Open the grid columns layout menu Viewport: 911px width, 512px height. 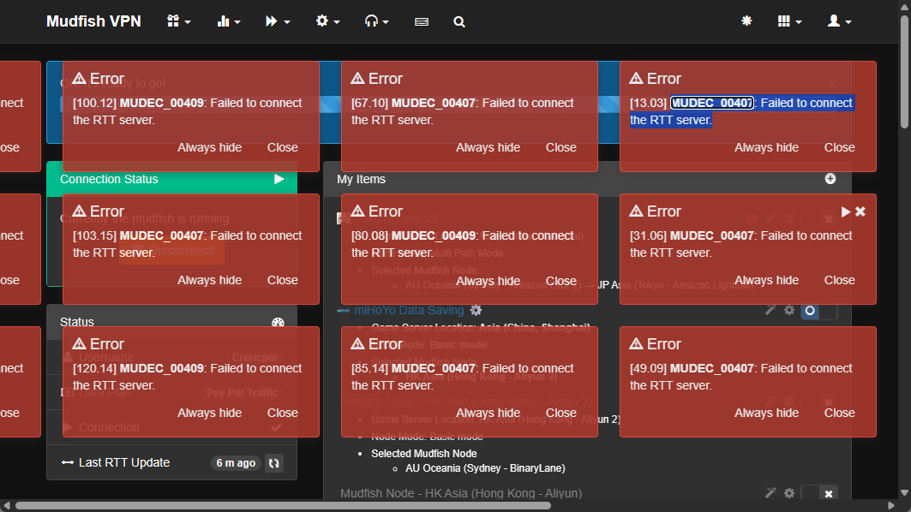point(789,21)
